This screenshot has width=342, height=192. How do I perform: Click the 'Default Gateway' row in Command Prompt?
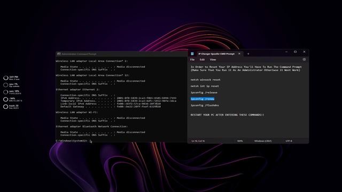(111, 107)
